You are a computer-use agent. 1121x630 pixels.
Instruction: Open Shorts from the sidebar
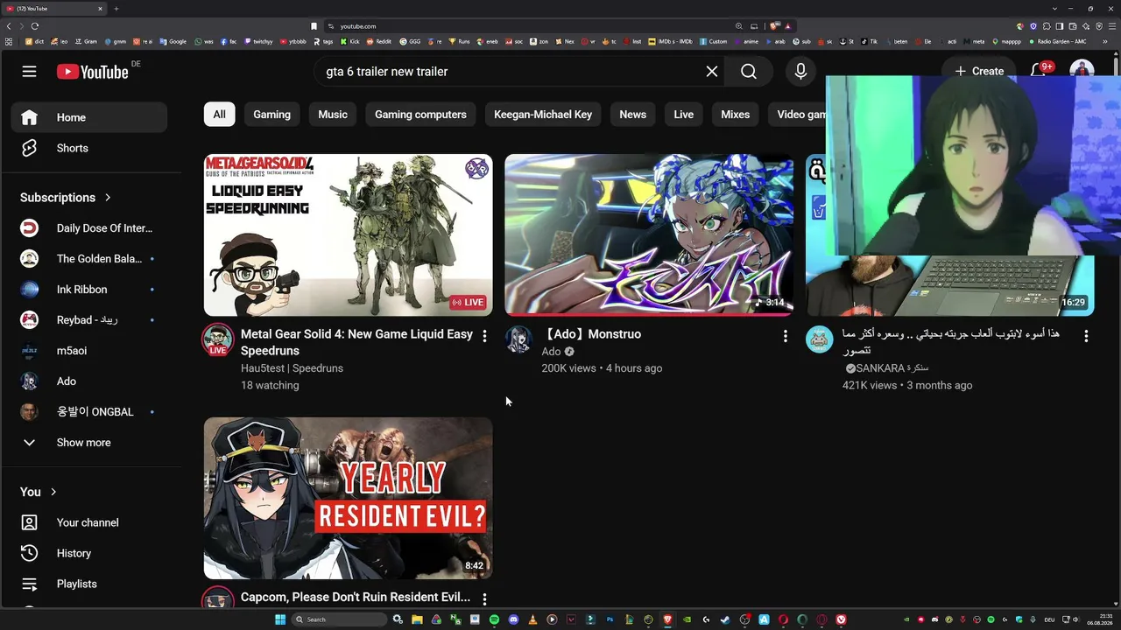(x=89, y=148)
